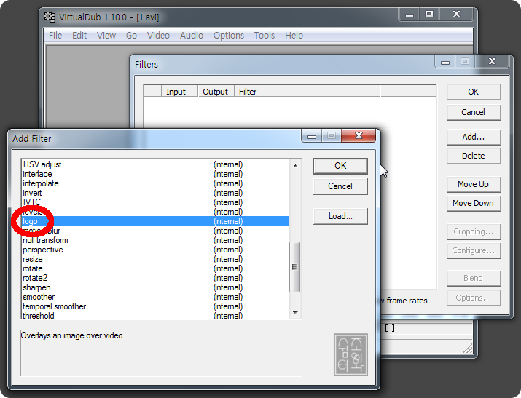The image size is (521, 398).
Task: Close the VirtualDub main window
Action: [x=457, y=15]
